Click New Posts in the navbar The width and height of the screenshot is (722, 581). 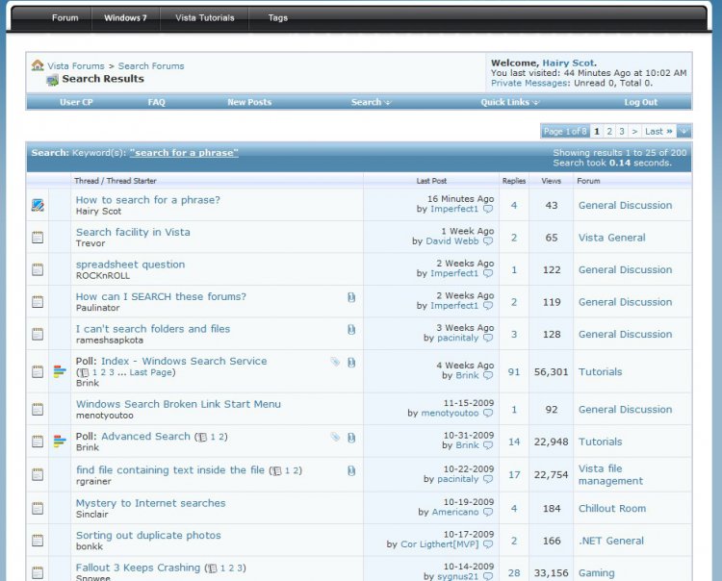click(x=249, y=102)
